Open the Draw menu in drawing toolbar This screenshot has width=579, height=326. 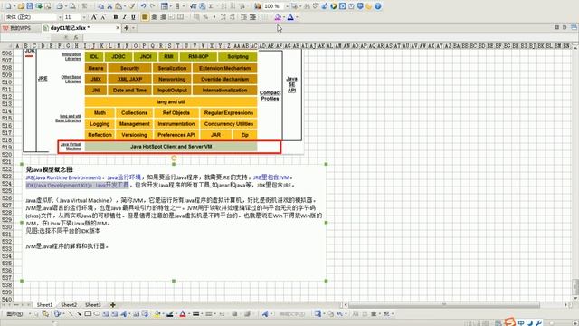click(14, 314)
